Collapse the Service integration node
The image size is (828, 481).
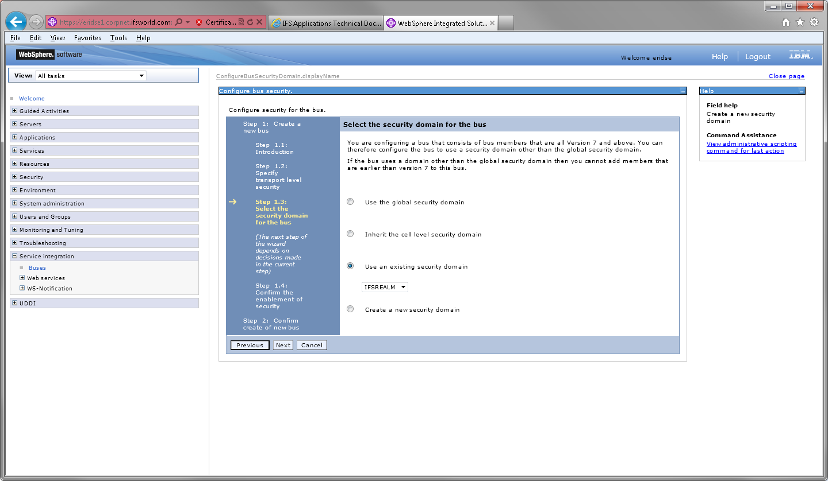[x=15, y=256]
